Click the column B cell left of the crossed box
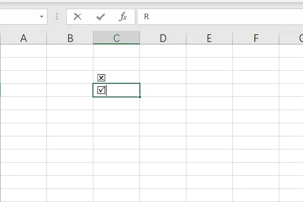Viewport: 303px width, 202px height. tap(70, 77)
